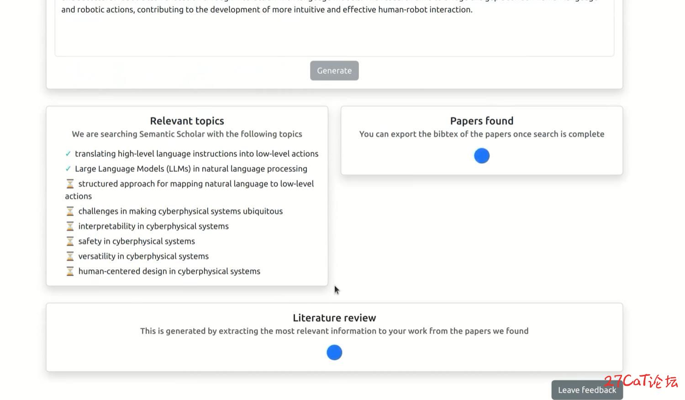Open the Leave feedback button

[587, 390]
